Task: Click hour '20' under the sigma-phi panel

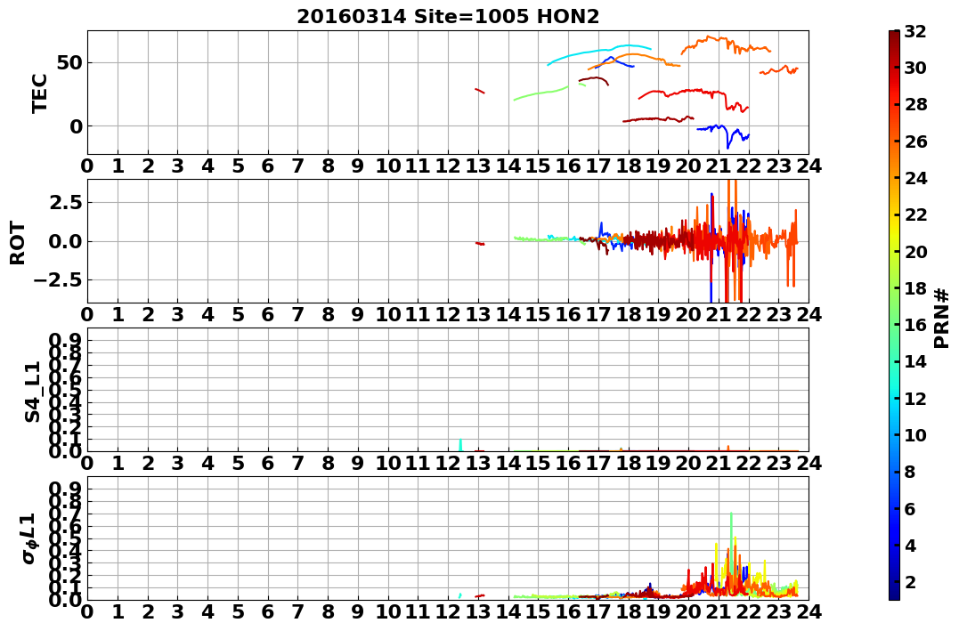Action: click(x=688, y=612)
